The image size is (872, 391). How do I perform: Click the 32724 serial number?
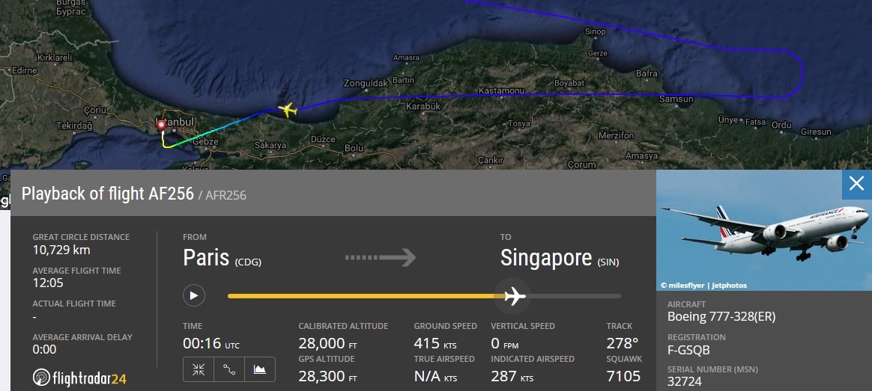coord(685,381)
